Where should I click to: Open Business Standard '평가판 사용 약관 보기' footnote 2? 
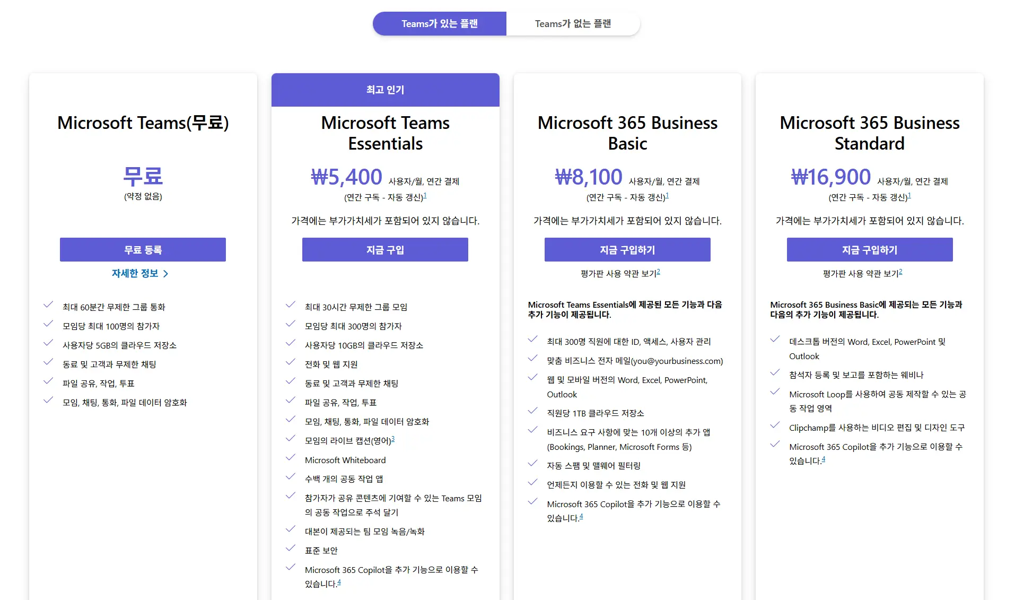(900, 272)
